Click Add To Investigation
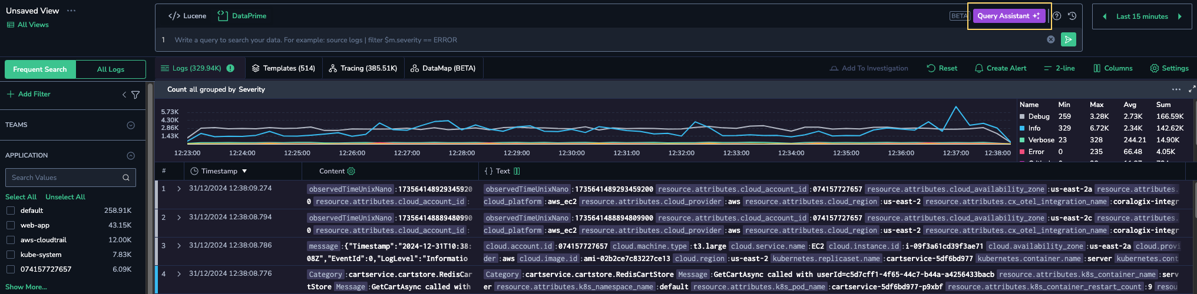The width and height of the screenshot is (1197, 294). click(x=869, y=68)
